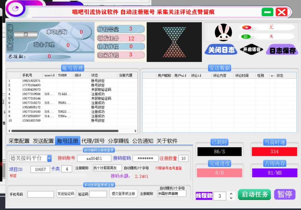Viewport: 301px width, 210px height.
Task: Increase 线程数 with the up arrow
Action: [231, 194]
